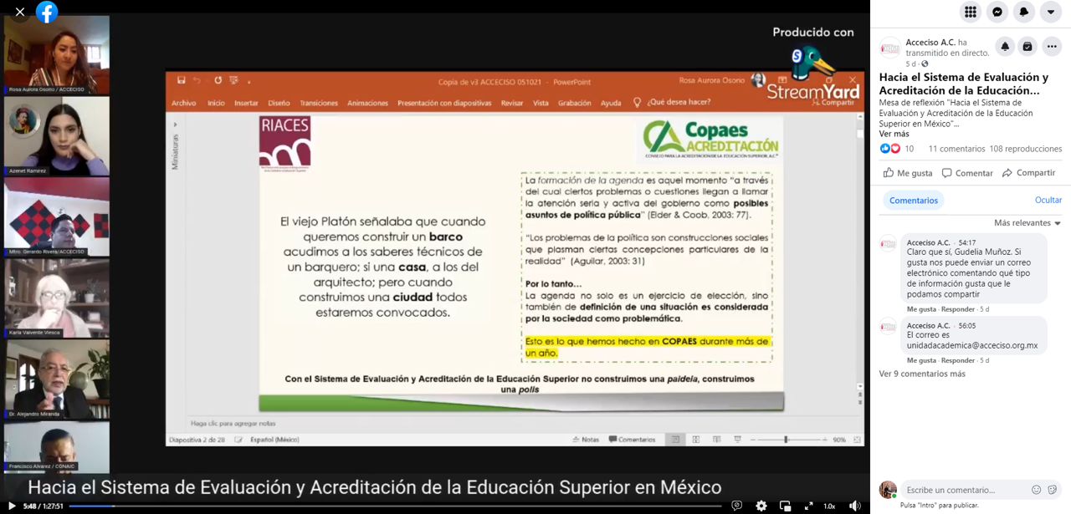
Task: Play the video
Action: coord(12,506)
